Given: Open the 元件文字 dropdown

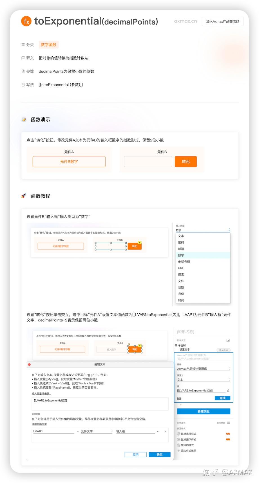Looking at the screenshot, I should [97, 431].
